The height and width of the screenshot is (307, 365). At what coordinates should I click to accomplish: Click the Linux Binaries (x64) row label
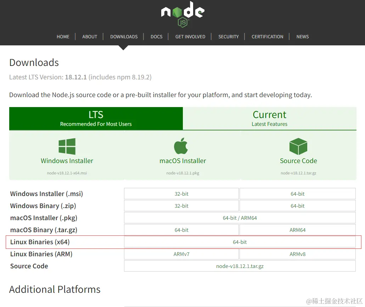coord(40,242)
